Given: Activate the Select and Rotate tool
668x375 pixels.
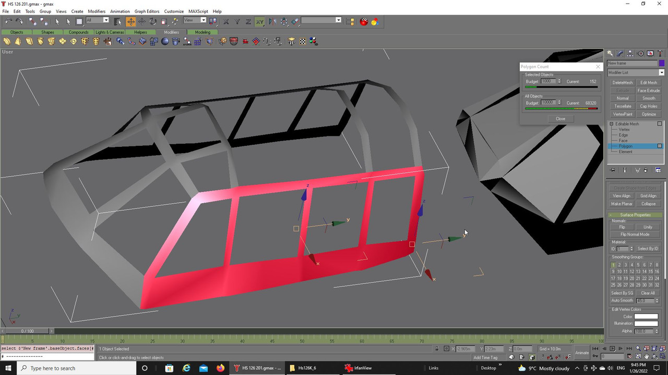Looking at the screenshot, I should [152, 21].
